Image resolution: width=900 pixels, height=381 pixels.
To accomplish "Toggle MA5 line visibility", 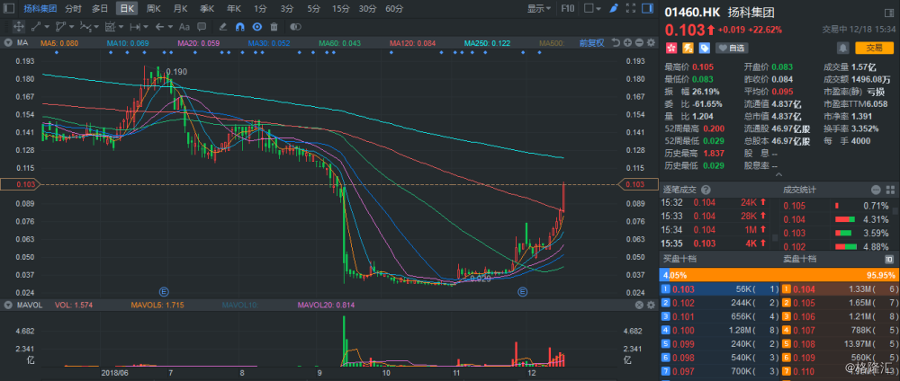I will 59,43.
